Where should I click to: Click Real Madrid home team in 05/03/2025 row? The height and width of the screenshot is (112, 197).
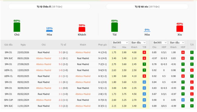click(44, 76)
